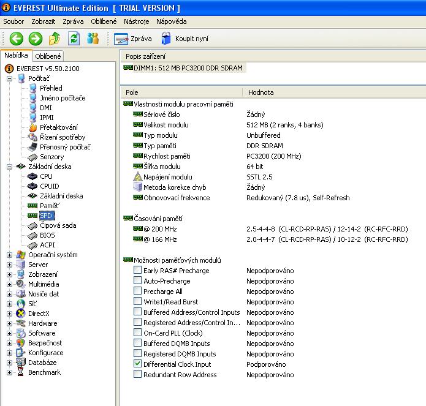
Task: Expand the DirectX tree node
Action: 10,314
